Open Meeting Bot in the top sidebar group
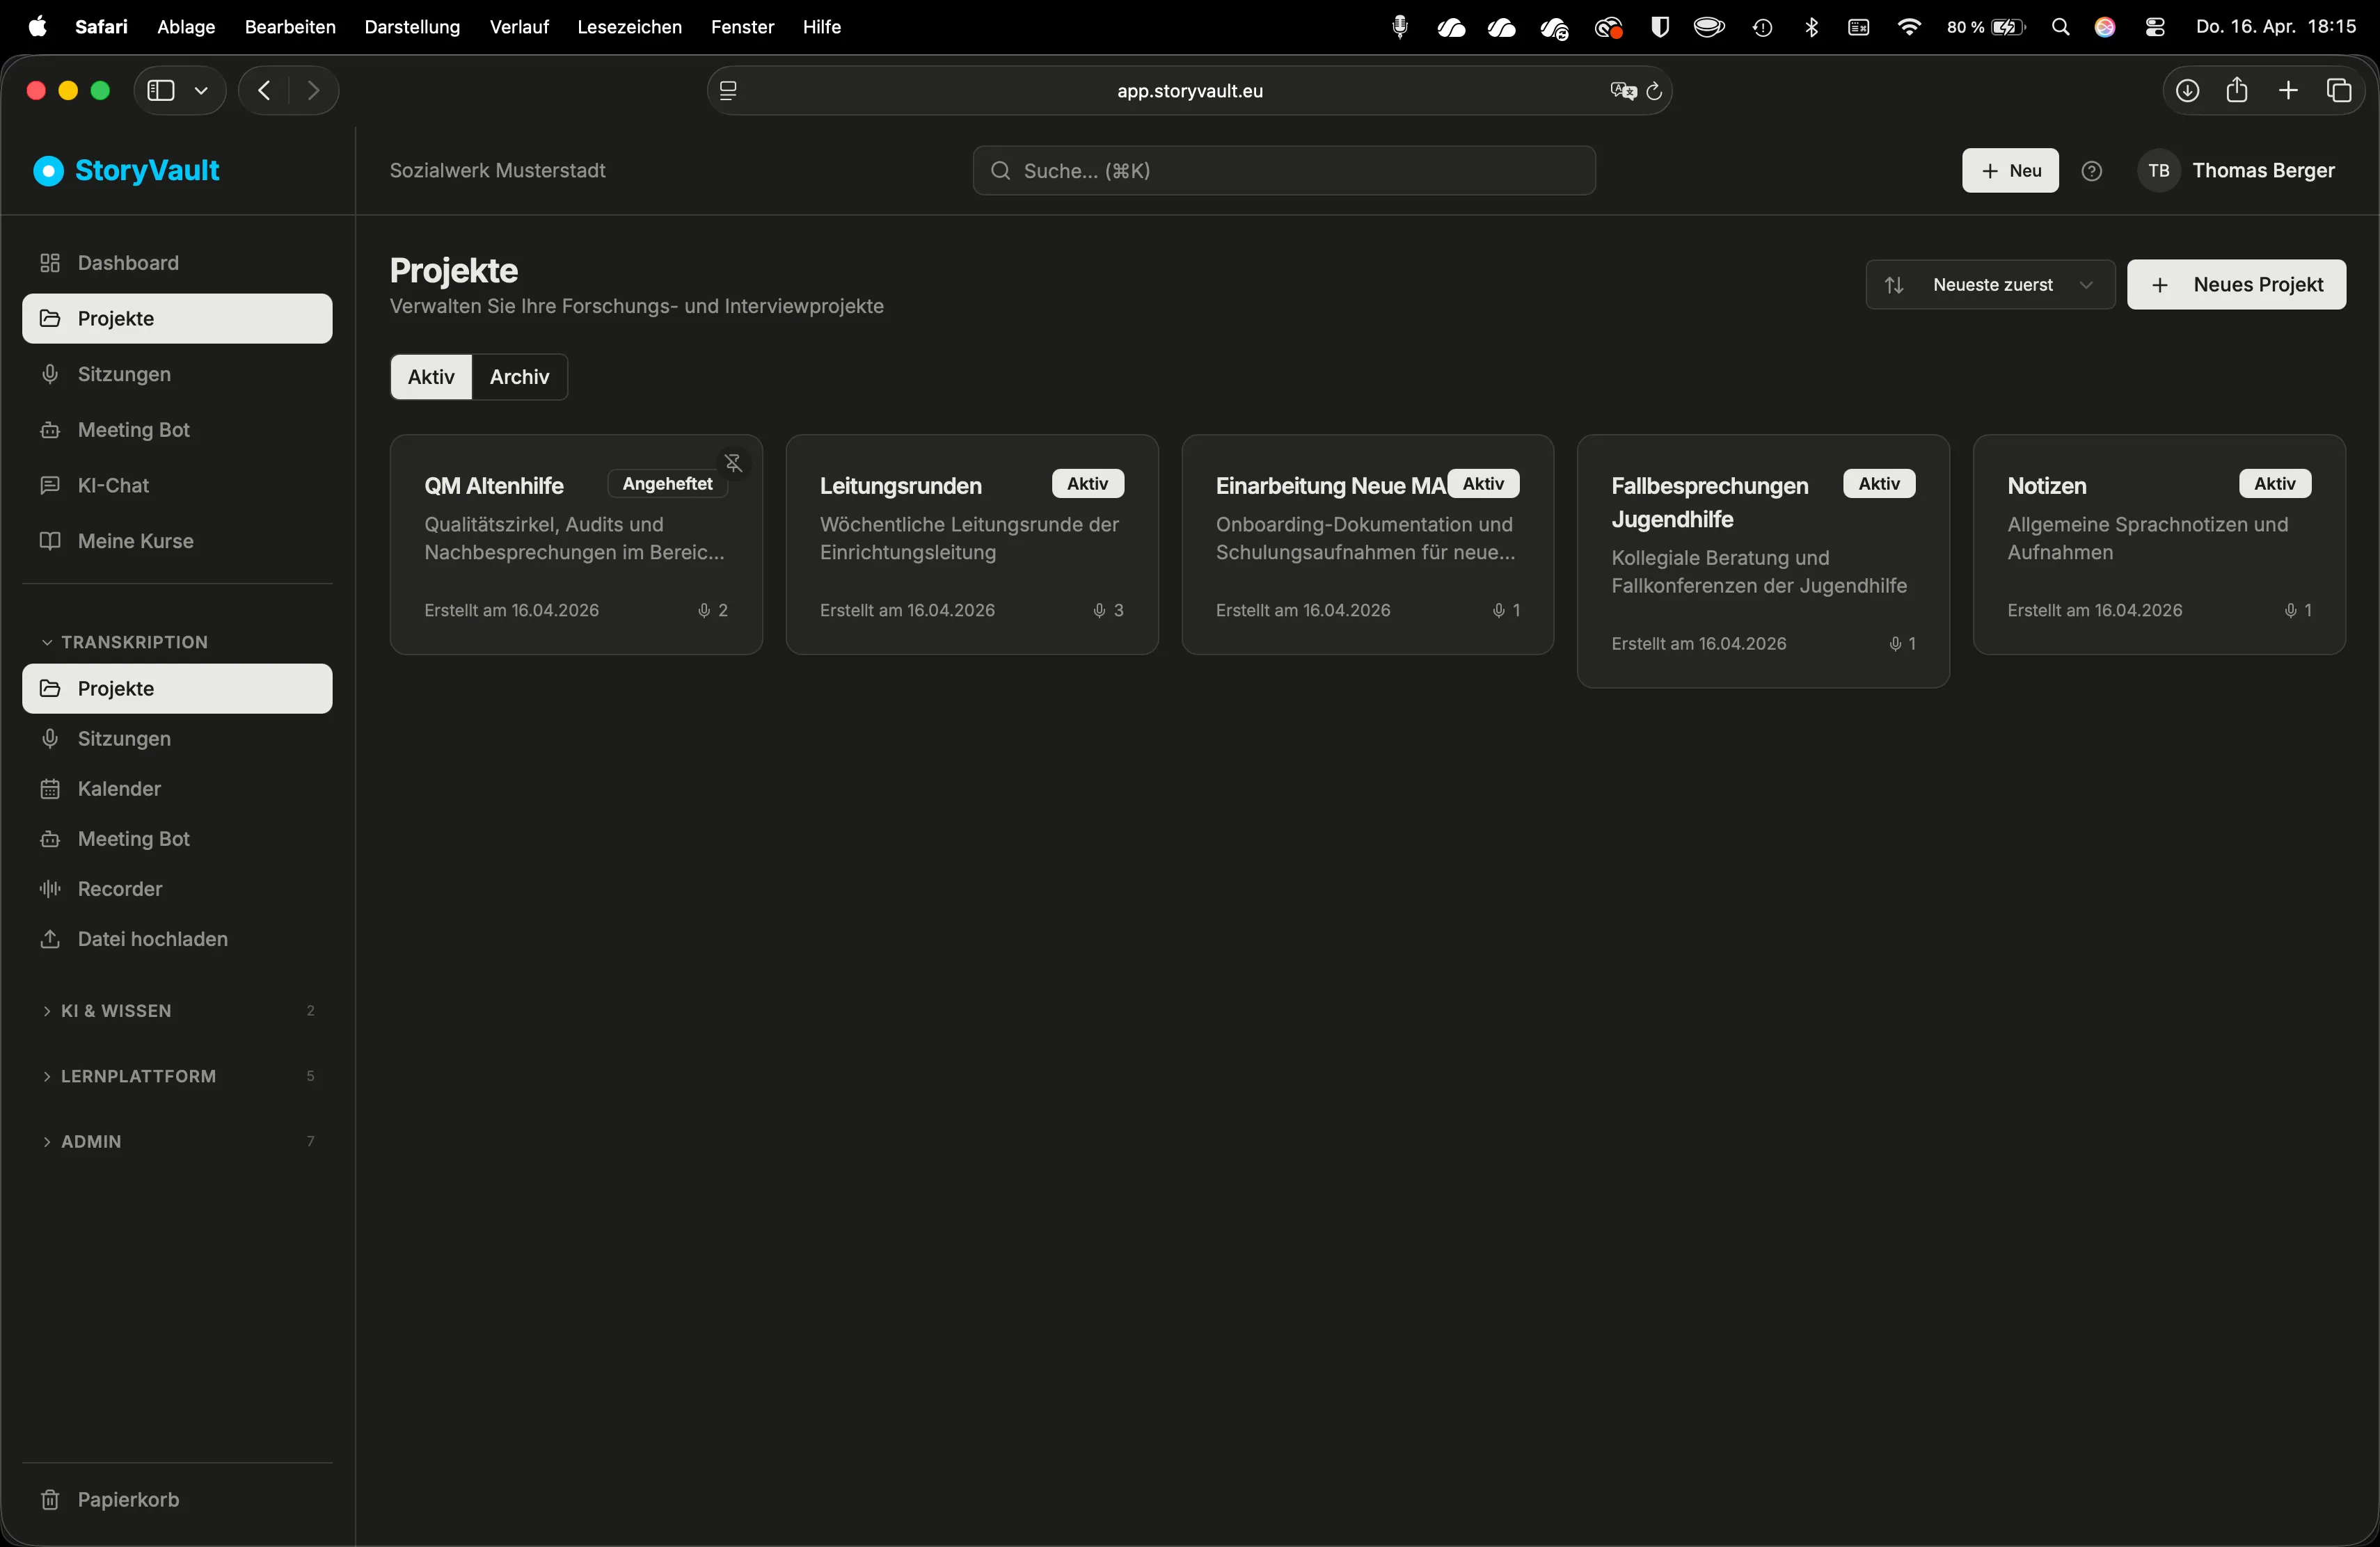Image resolution: width=2380 pixels, height=1547 pixels. [x=177, y=430]
